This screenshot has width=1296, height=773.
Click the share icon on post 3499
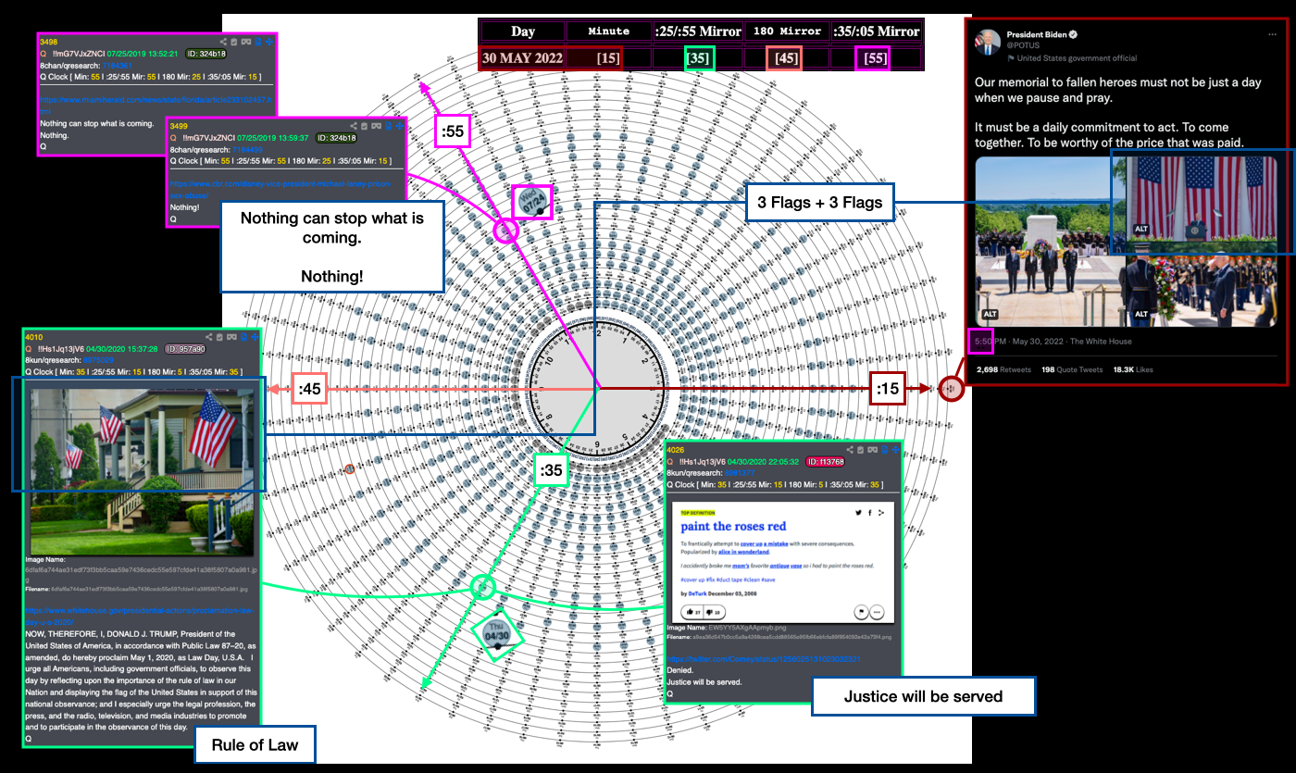tap(354, 126)
